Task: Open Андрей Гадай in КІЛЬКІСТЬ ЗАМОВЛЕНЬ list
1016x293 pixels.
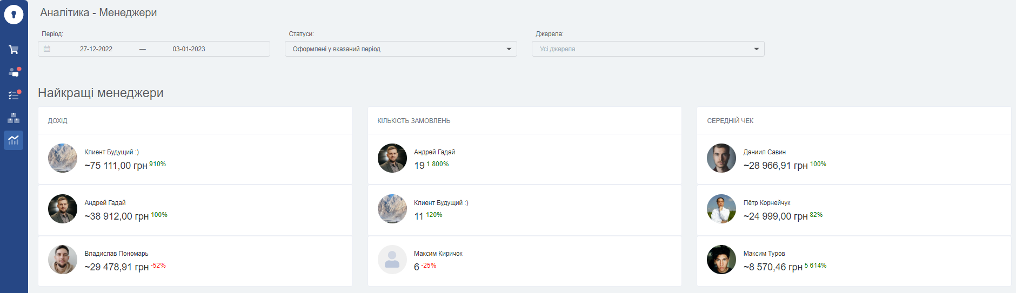Action: pyautogui.click(x=524, y=159)
